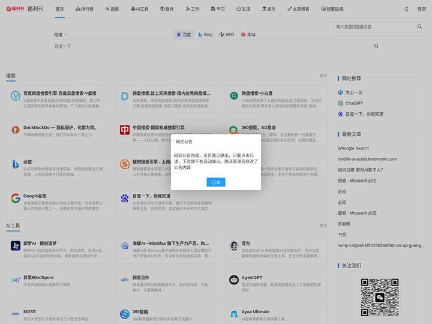Image resolution: width=432 pixels, height=324 pixels.
Task: Open the 搜狗搜索 icon
Action: pyautogui.click(x=125, y=164)
